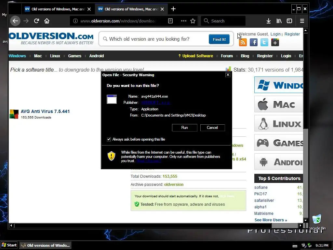
Task: Open a new tab with plus icon
Action: 173,9
